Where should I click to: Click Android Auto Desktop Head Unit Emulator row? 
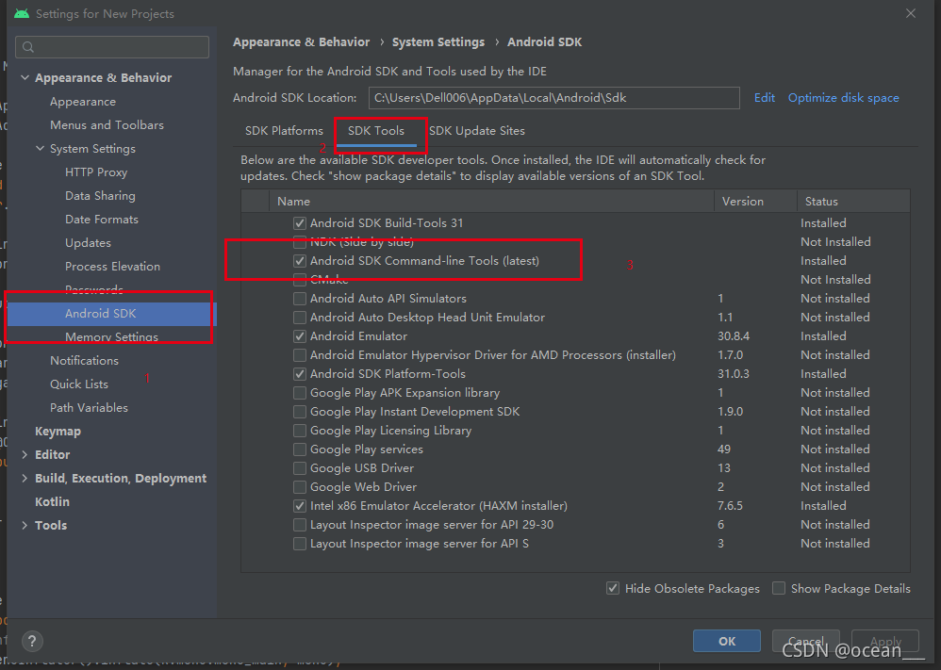(575, 318)
